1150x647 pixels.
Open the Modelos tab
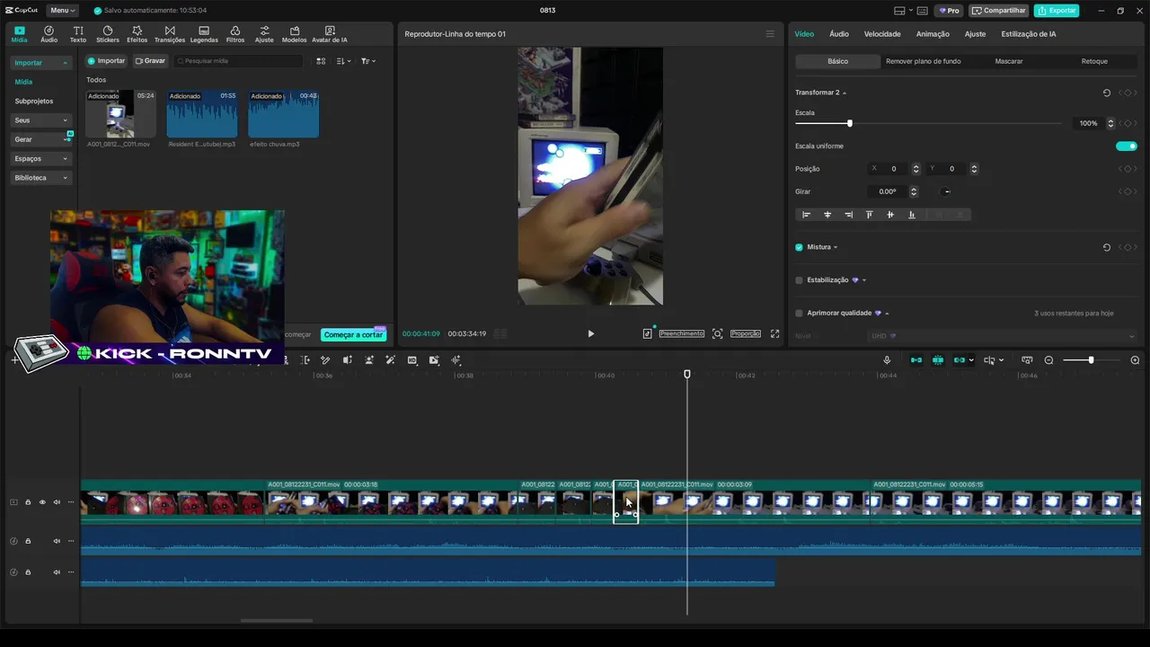click(294, 34)
